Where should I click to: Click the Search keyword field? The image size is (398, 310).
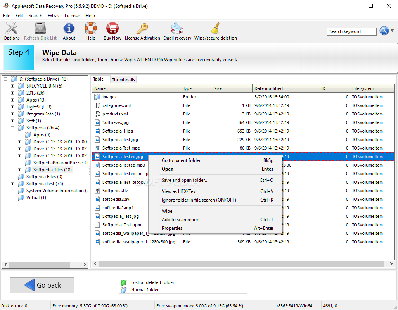point(351,31)
